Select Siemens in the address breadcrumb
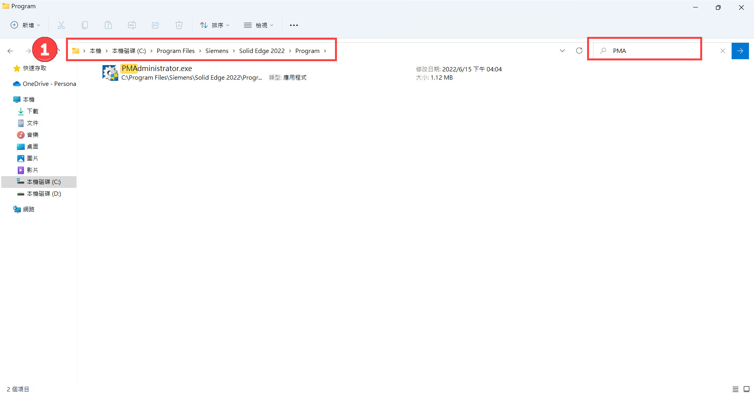The image size is (754, 395). coord(217,51)
